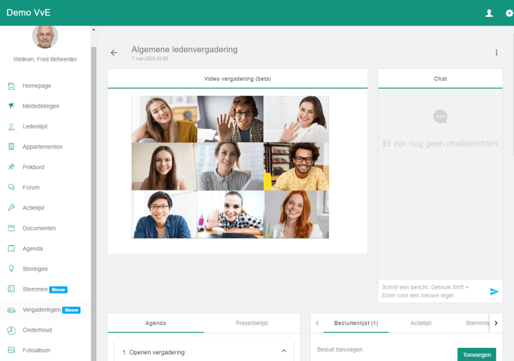
Task: Click the Storingen lightbulb icon
Action: click(11, 269)
